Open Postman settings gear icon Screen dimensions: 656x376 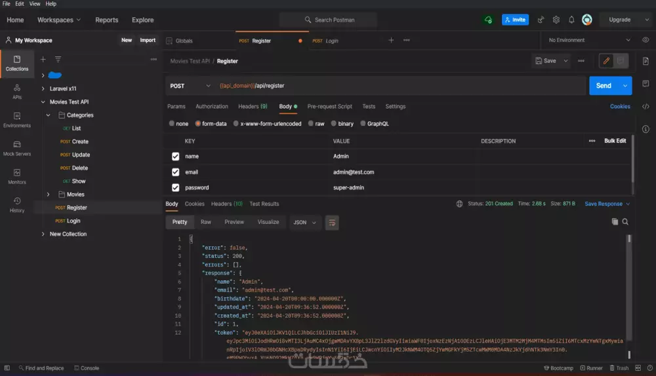556,20
